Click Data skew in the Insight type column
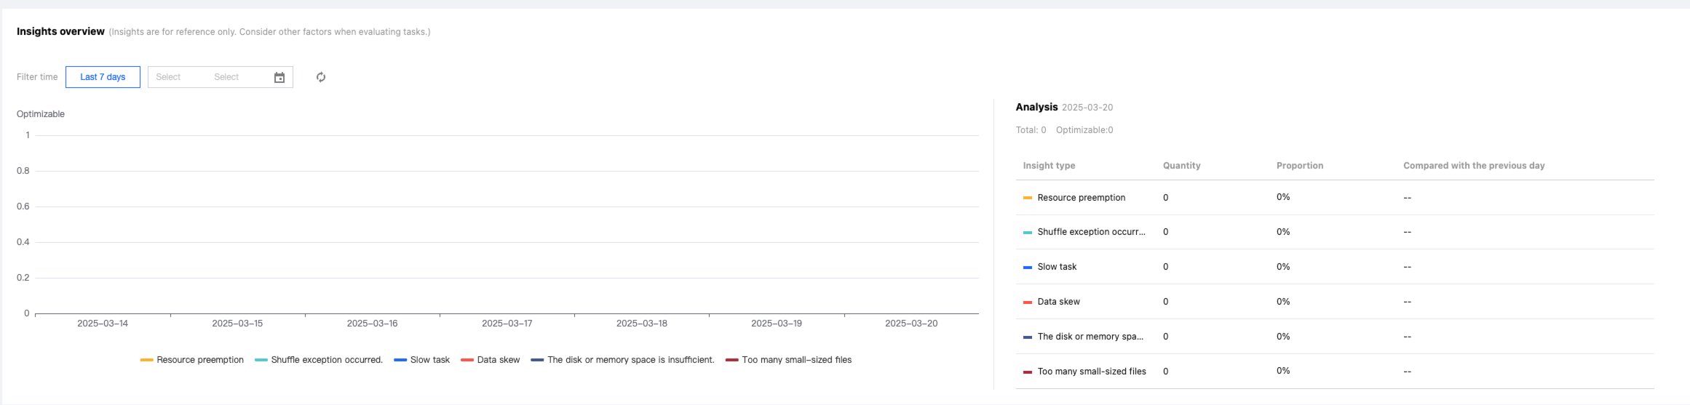 click(1058, 302)
